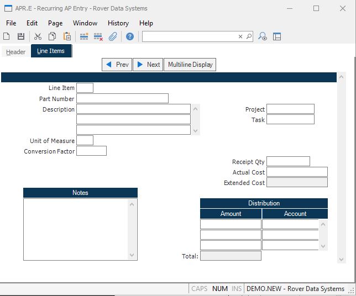Image resolution: width=356 pixels, height=296 pixels.
Task: Switch to the Header tab
Action: [15, 52]
